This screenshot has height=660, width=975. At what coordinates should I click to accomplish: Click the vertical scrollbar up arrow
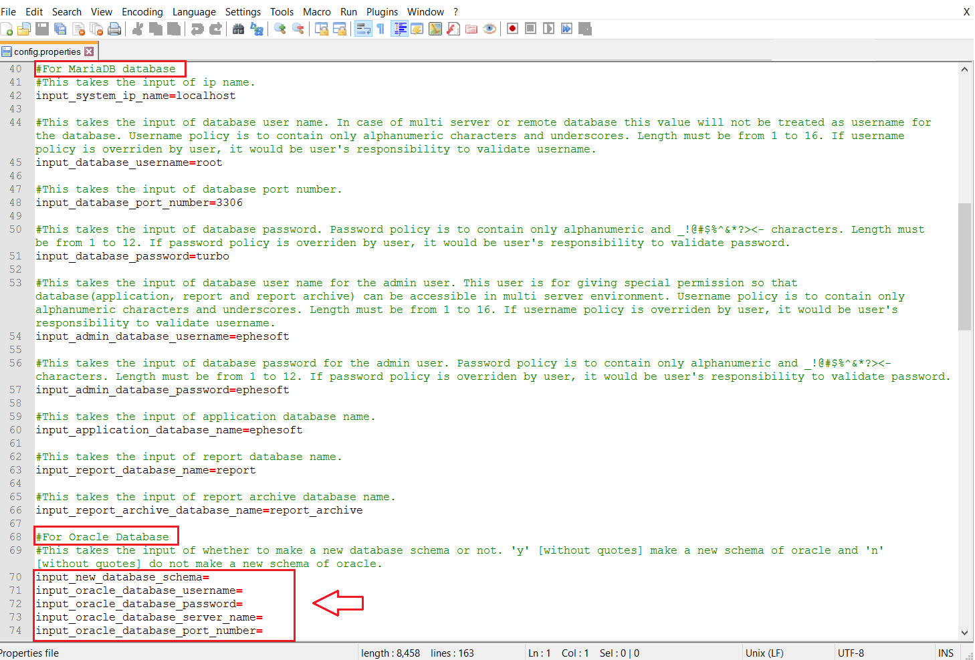964,69
